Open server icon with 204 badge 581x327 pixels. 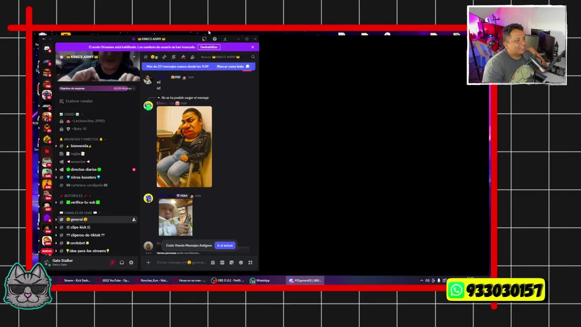tap(47, 241)
